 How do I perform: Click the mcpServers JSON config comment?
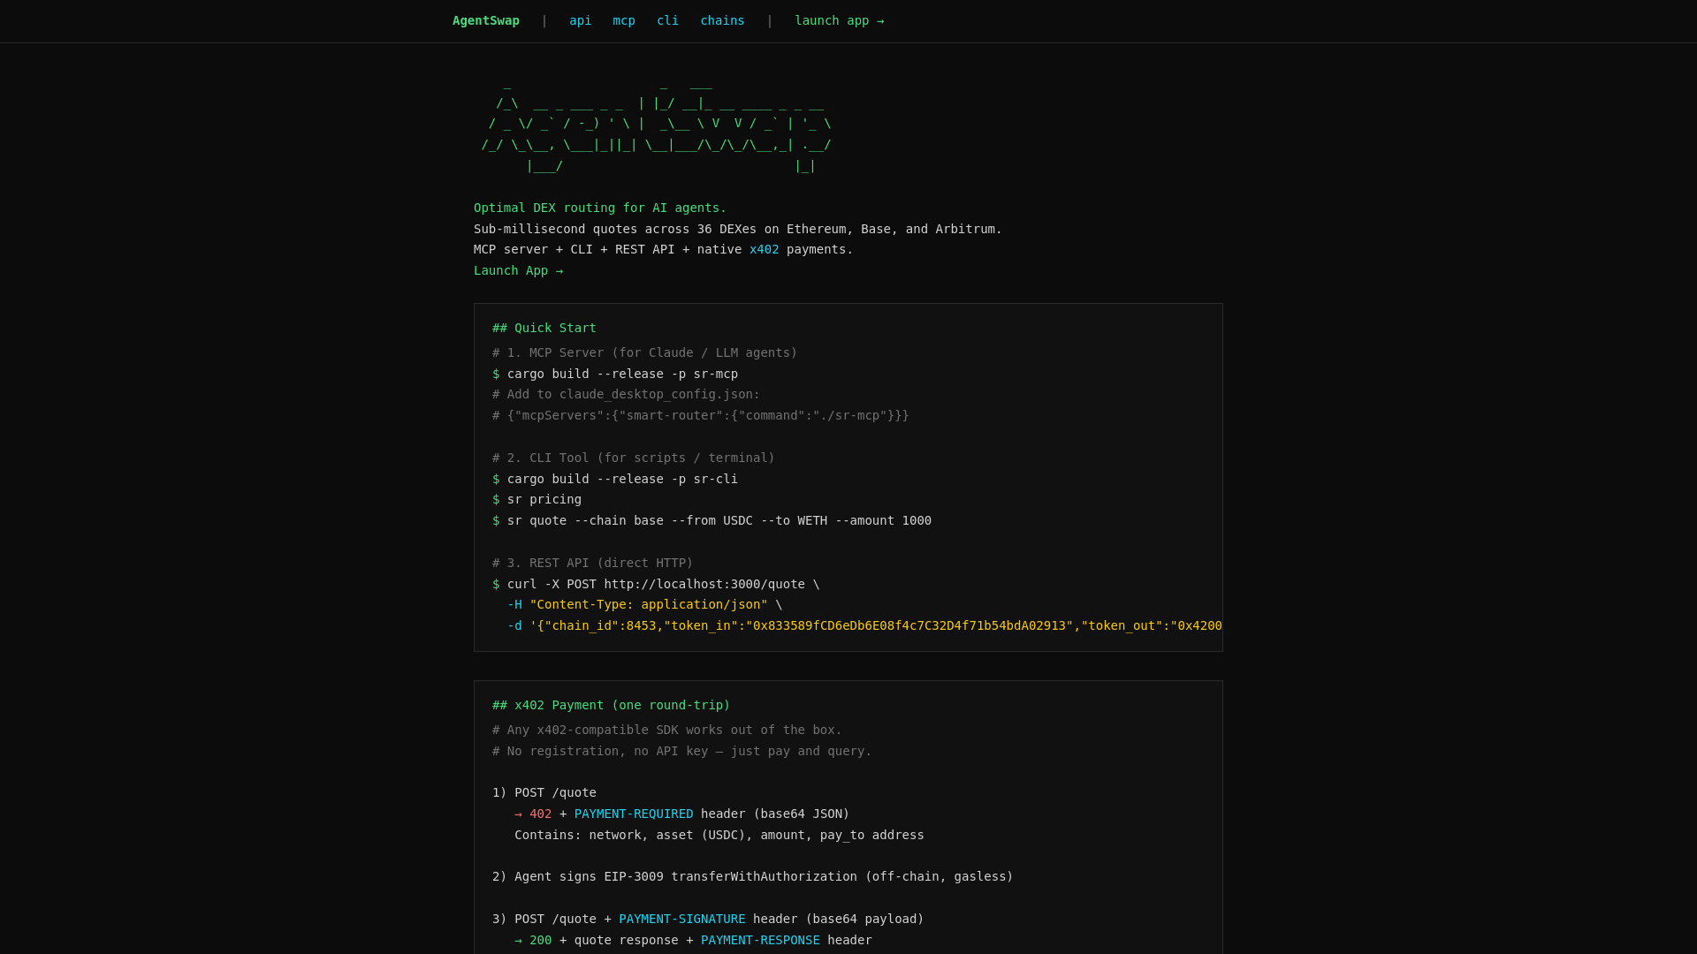[700, 415]
